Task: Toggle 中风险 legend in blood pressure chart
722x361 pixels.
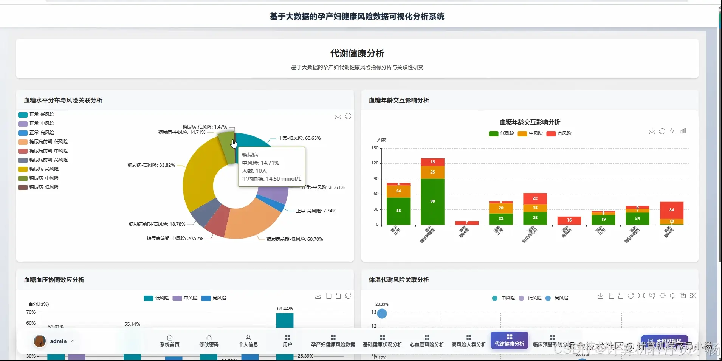Action: tap(185, 298)
